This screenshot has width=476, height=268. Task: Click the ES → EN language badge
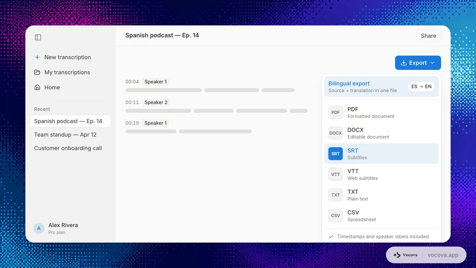click(421, 87)
